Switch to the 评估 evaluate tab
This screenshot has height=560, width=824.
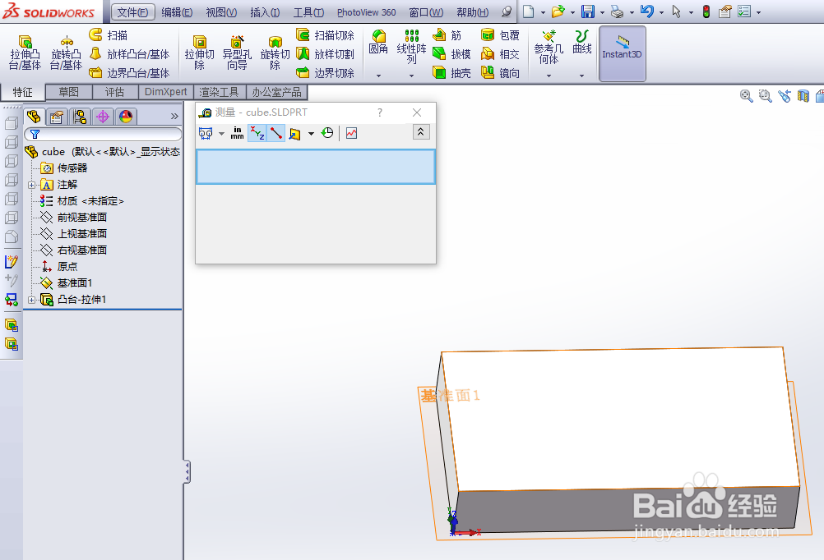(114, 92)
